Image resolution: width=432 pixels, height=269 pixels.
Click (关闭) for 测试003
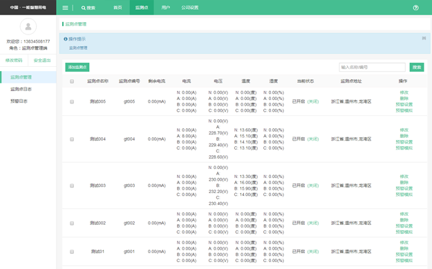pyautogui.click(x=313, y=186)
